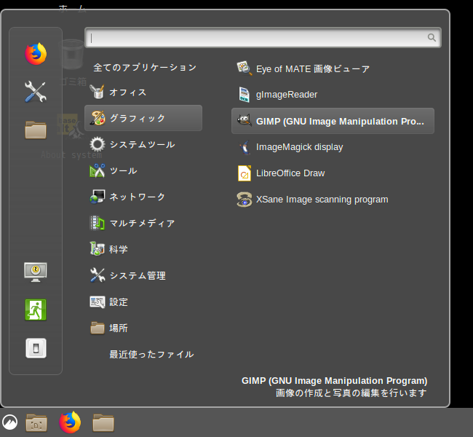Launch gImageReader entry text
This screenshot has width=473, height=437.
[287, 95]
